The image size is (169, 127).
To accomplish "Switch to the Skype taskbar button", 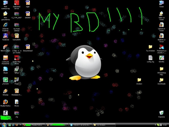I will coord(81,125).
